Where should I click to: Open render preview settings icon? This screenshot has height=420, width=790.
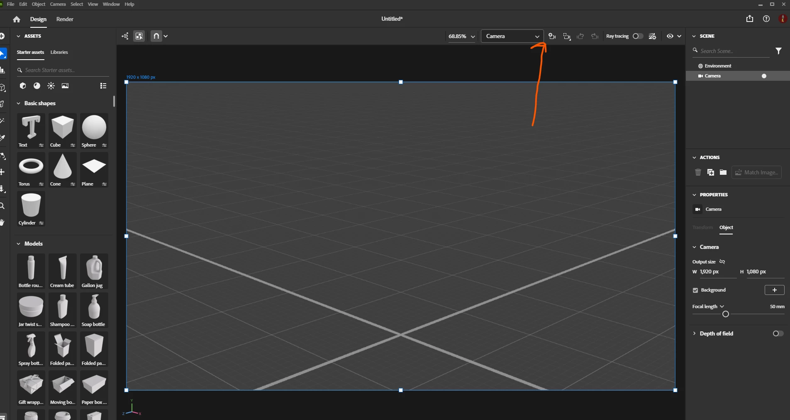click(x=652, y=36)
